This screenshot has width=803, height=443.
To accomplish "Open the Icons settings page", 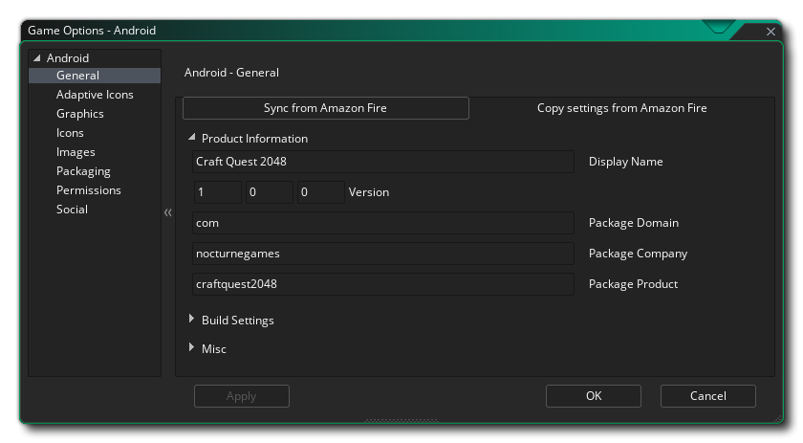I will pyautogui.click(x=70, y=133).
